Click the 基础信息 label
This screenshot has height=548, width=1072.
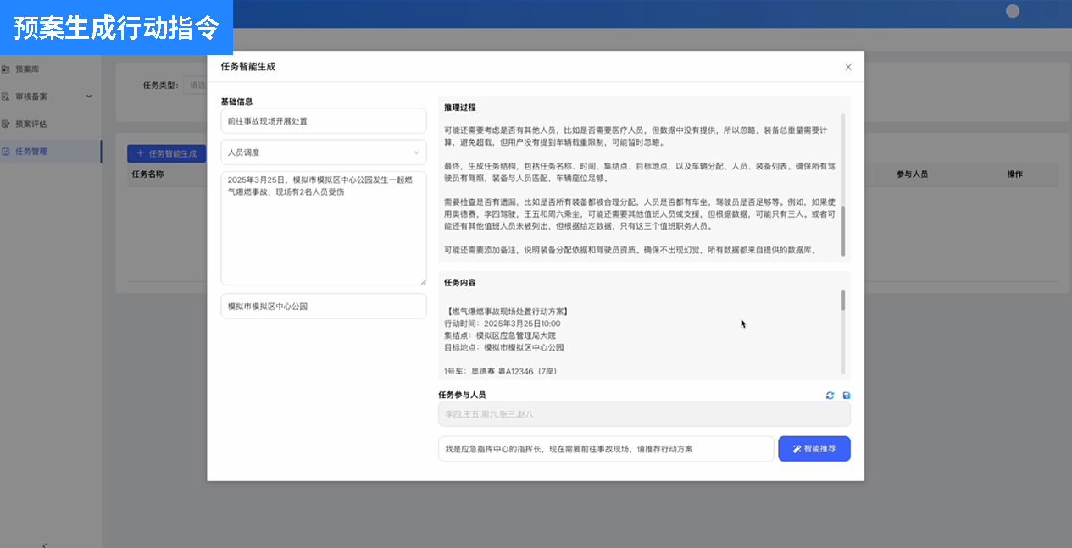click(236, 102)
